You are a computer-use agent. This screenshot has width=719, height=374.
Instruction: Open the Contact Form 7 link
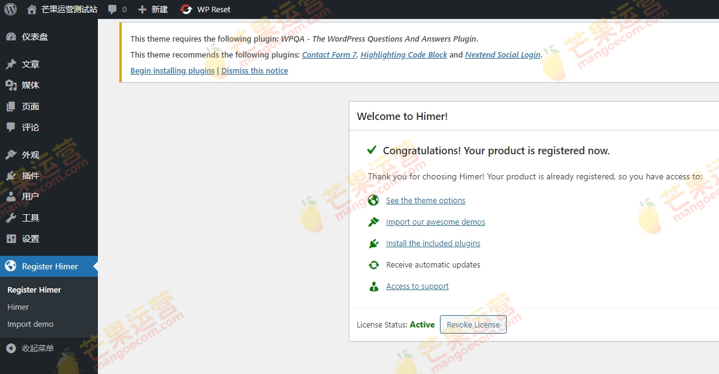point(329,54)
